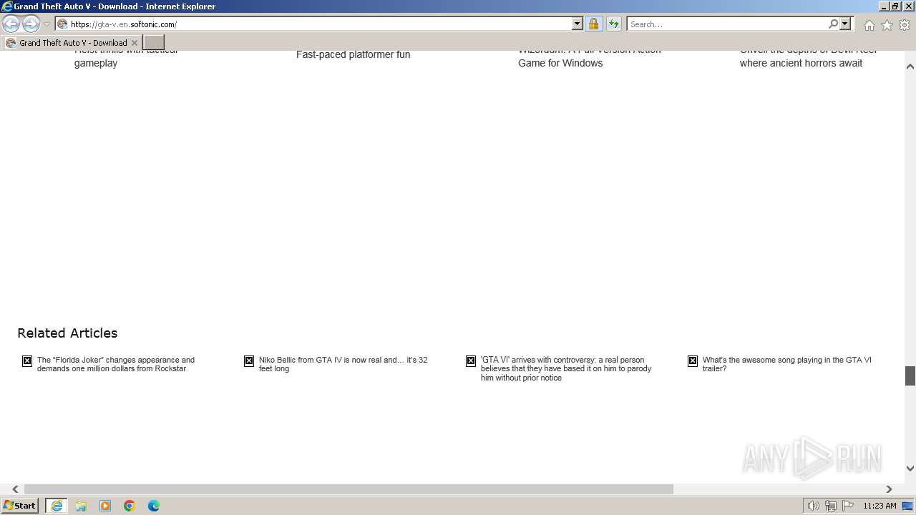This screenshot has height=515, width=916.
Task: Click broken image icon beside trailer song article
Action: (693, 361)
